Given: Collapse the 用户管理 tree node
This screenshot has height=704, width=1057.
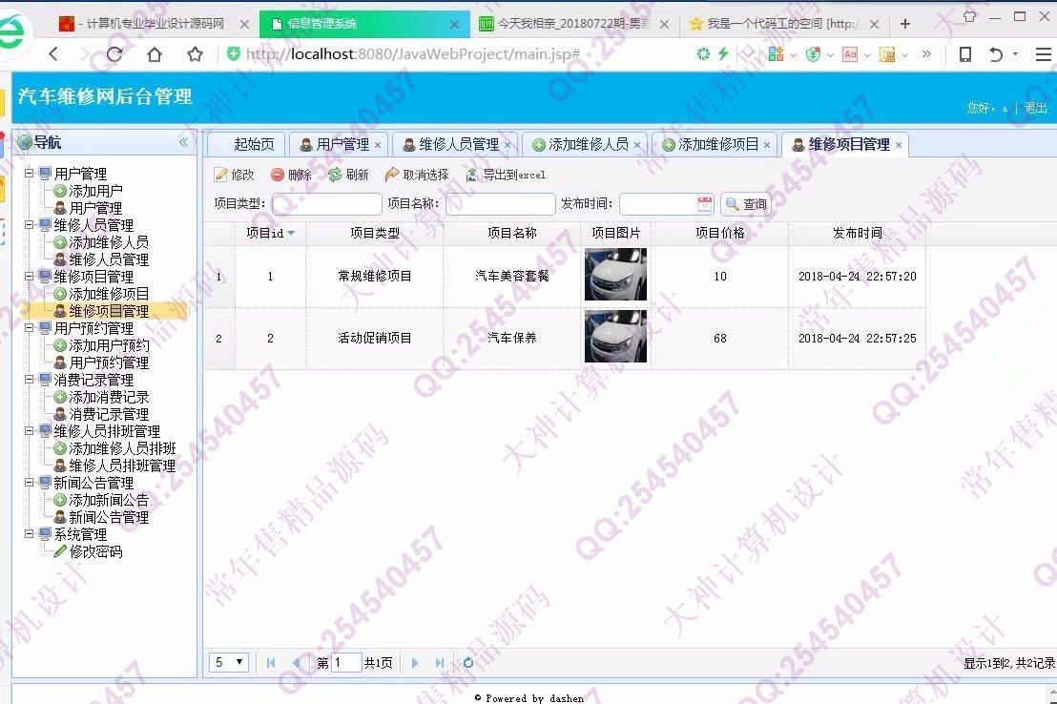Looking at the screenshot, I should pyautogui.click(x=30, y=174).
